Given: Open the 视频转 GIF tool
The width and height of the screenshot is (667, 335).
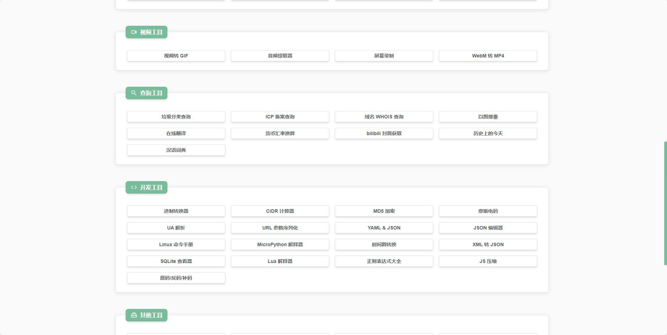Looking at the screenshot, I should [176, 56].
